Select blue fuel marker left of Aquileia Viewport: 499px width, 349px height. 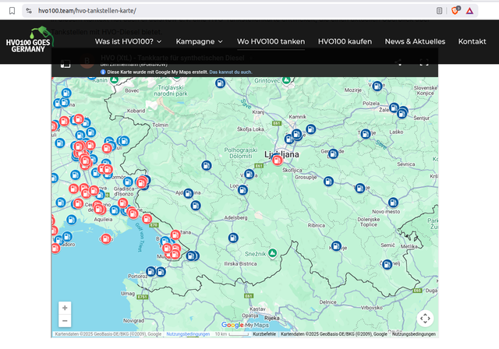pyautogui.click(x=72, y=220)
